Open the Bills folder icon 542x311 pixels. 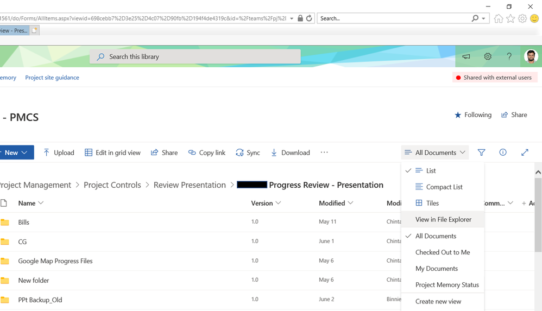click(5, 222)
